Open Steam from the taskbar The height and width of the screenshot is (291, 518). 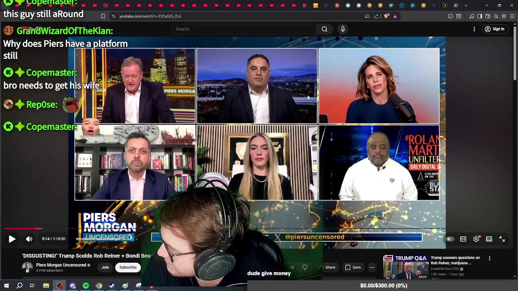[x=112, y=286]
